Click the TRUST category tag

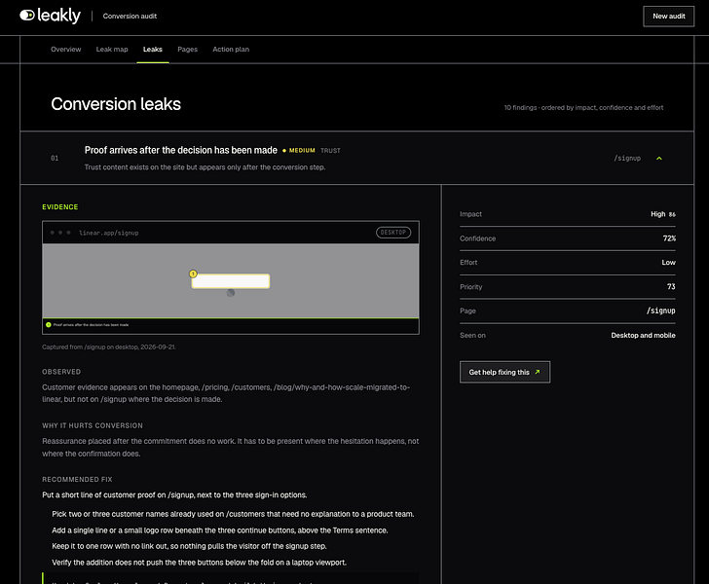[x=330, y=151]
